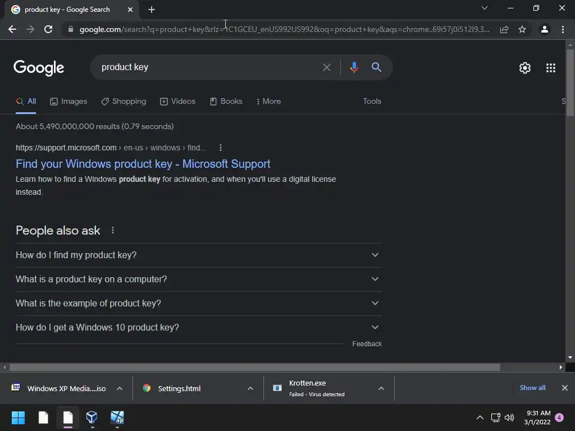Screen dimensions: 575x431
Task: Open options for Settings.html download
Action: [x=250, y=388]
